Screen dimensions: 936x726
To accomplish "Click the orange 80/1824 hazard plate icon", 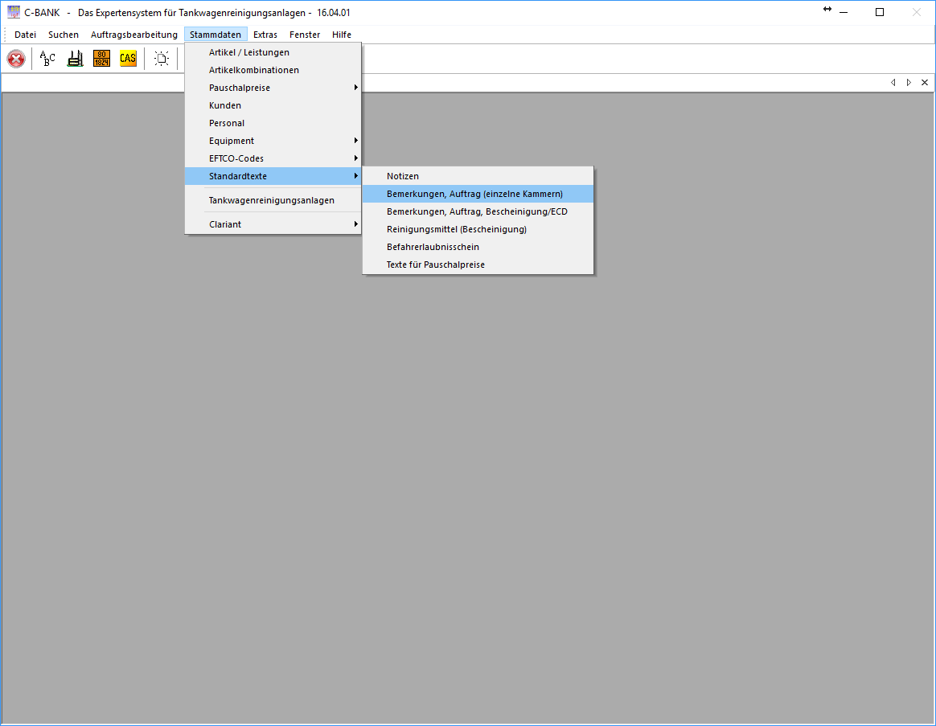I will pyautogui.click(x=101, y=59).
